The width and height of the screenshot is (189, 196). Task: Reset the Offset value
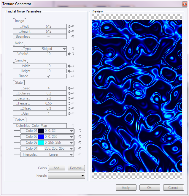(x=73, y=108)
